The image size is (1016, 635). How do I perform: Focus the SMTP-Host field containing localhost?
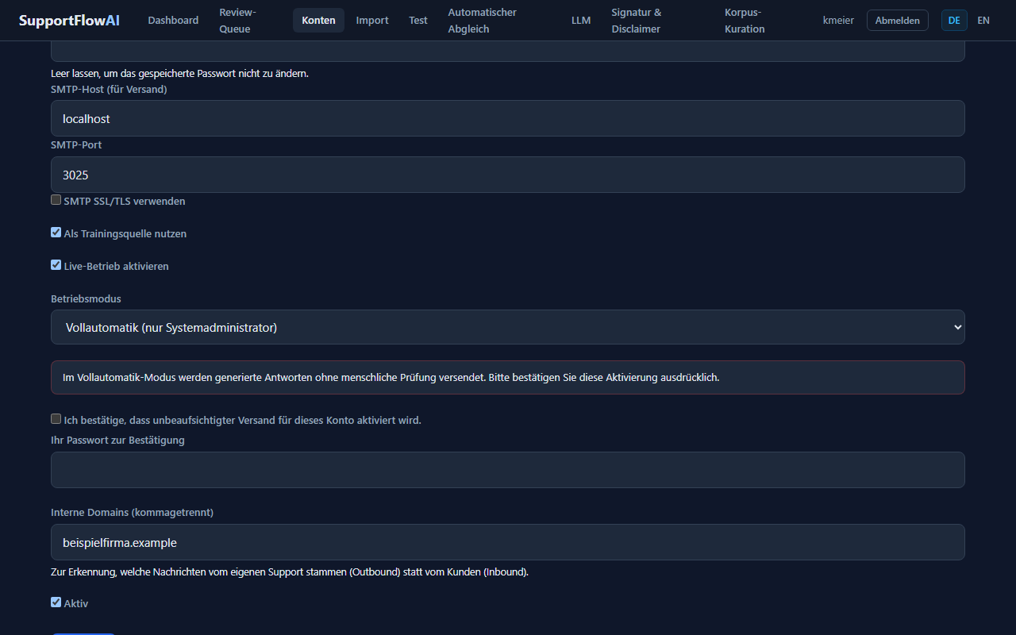click(508, 118)
